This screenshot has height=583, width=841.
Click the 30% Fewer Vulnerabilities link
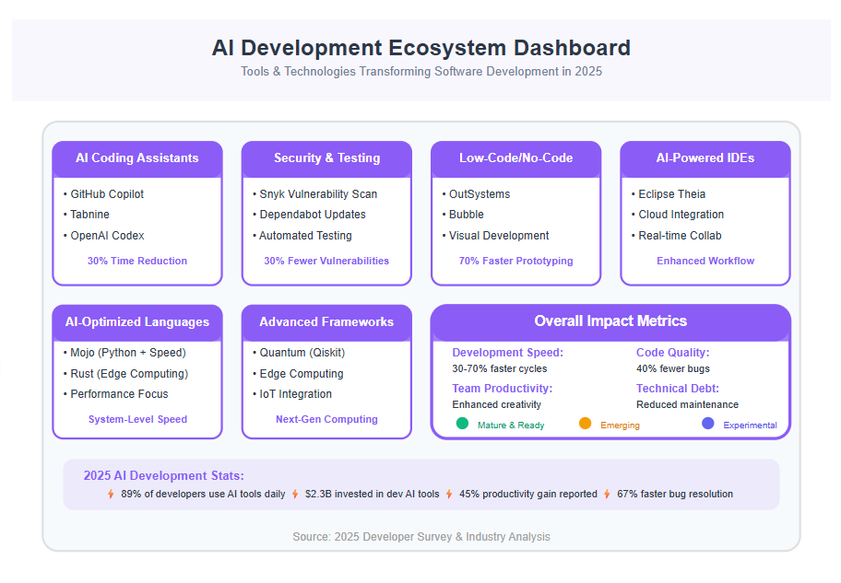[326, 261]
